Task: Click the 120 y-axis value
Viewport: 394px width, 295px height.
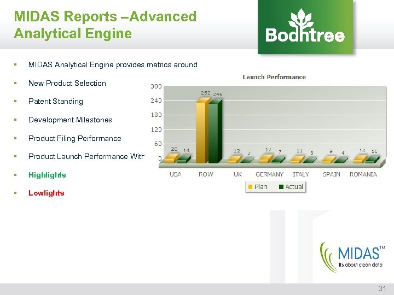Action: pos(156,129)
